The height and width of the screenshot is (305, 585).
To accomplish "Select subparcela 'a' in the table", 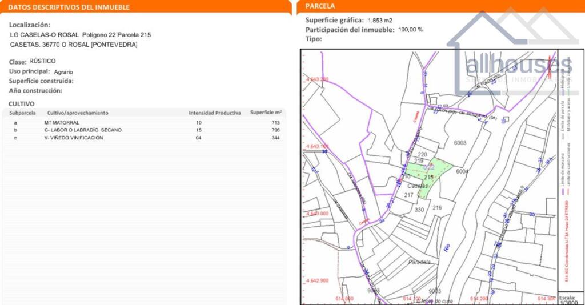I will (15, 123).
